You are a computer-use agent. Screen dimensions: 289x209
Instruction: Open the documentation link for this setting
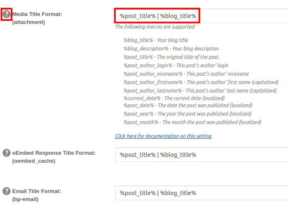(163, 136)
